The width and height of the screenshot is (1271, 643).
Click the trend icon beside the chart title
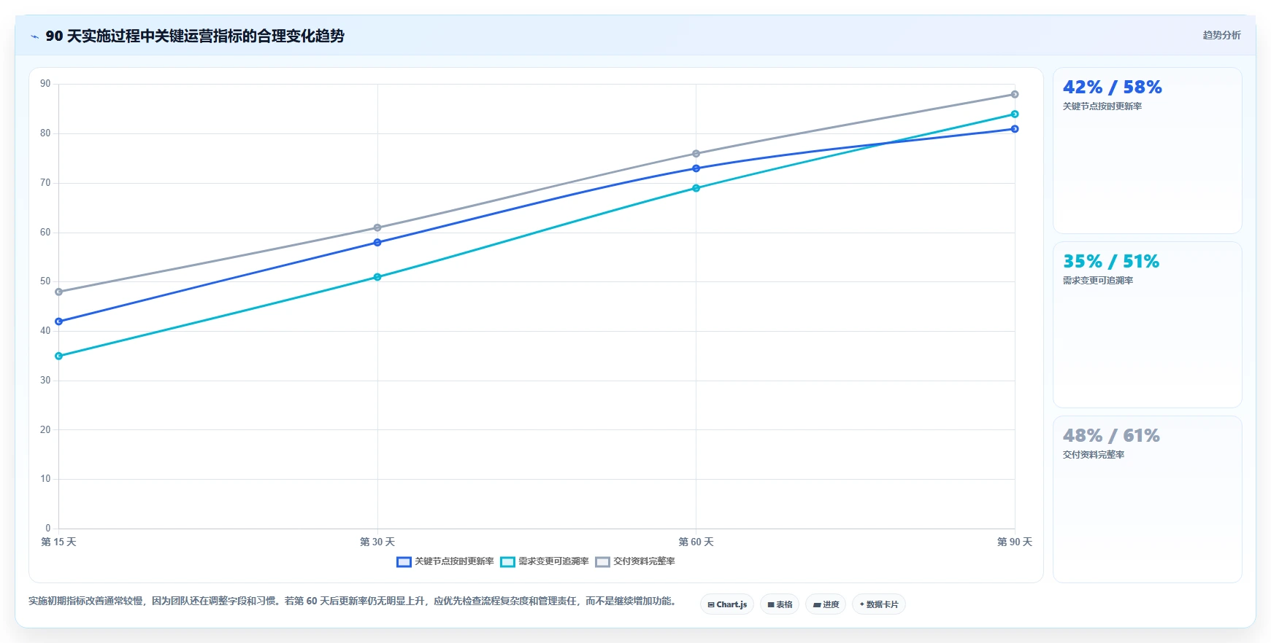click(x=34, y=36)
